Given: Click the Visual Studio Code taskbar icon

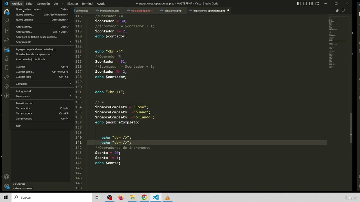Looking at the screenshot, I should coord(156,197).
